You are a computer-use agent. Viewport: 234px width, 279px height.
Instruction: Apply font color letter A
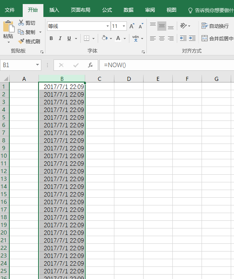[118, 38]
